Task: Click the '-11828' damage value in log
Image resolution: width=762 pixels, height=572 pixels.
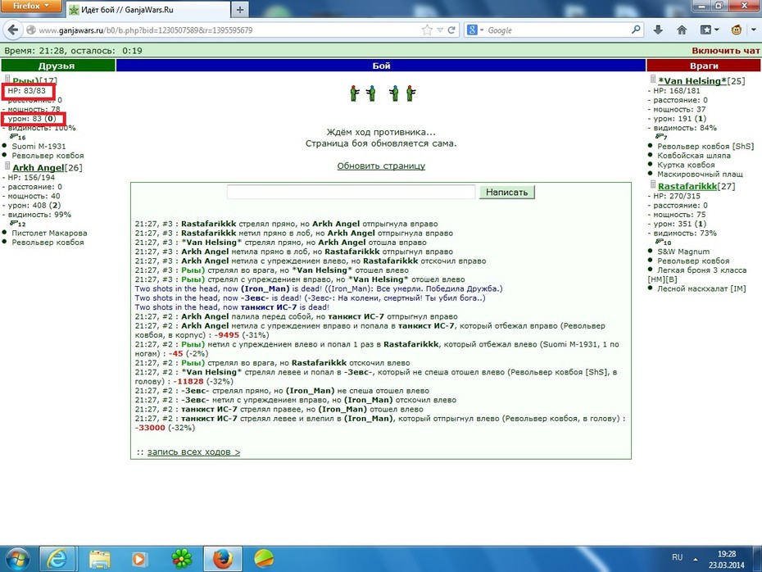Action: [x=188, y=381]
